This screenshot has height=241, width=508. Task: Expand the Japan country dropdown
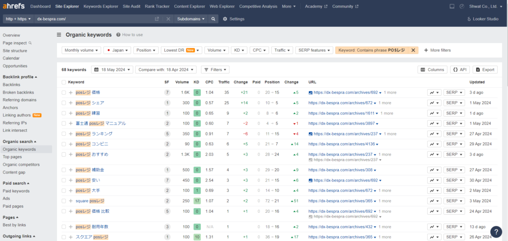click(118, 50)
